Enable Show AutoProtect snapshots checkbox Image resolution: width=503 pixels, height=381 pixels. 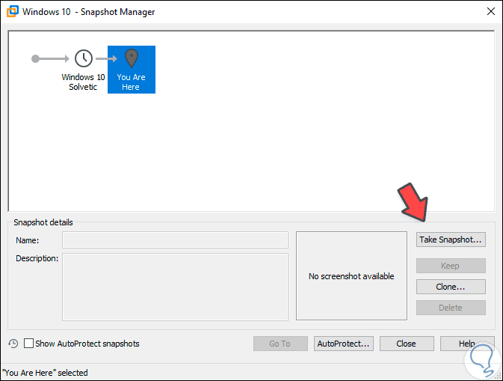point(29,344)
